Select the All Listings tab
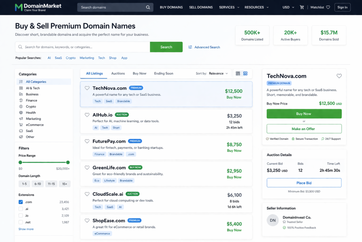Image resolution: width=362 pixels, height=242 pixels. point(94,73)
